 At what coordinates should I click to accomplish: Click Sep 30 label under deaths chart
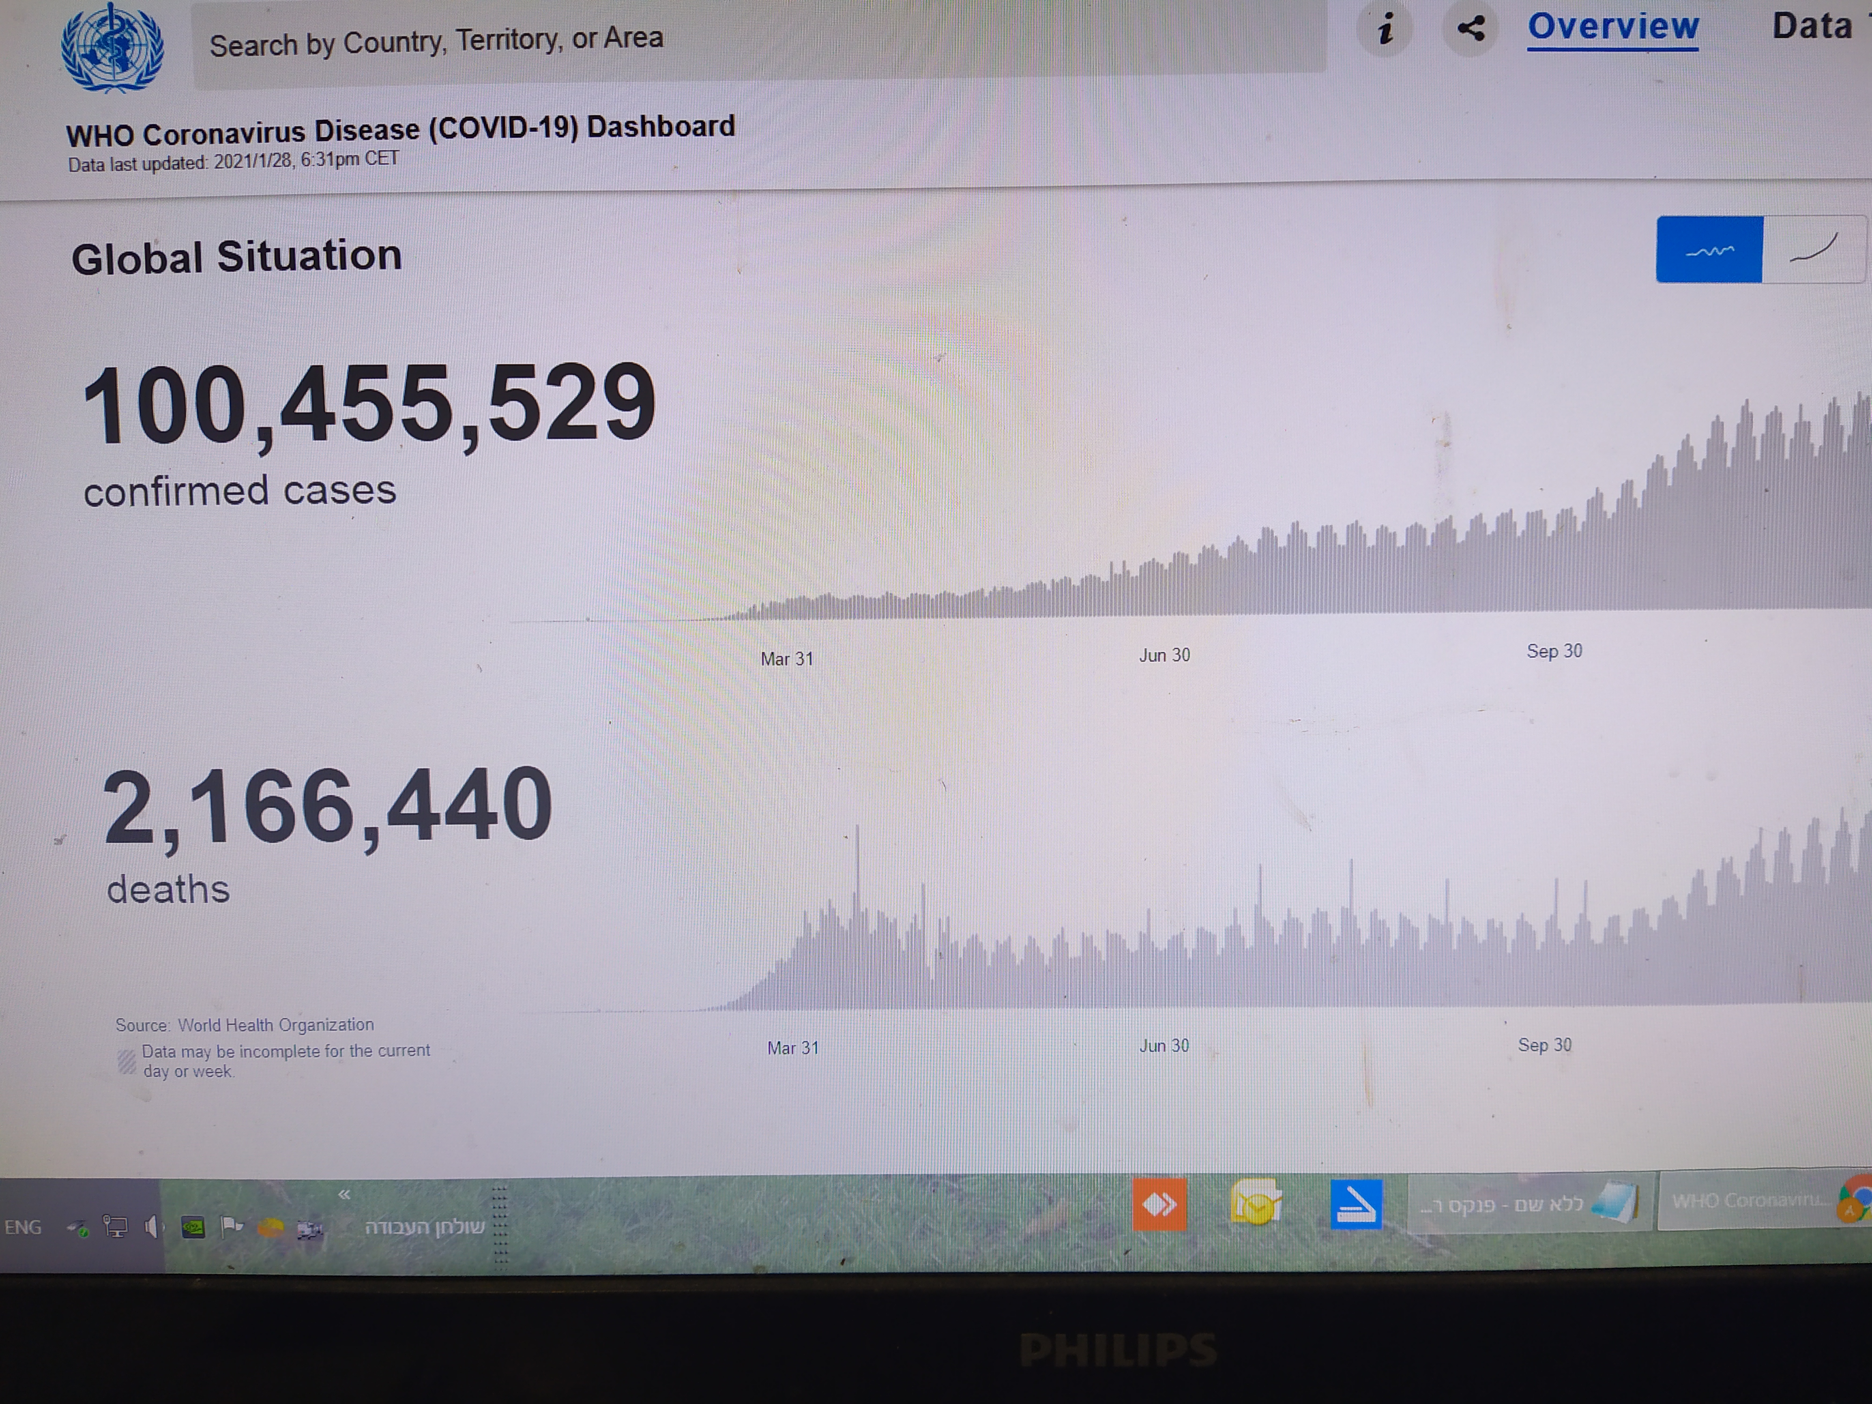pyautogui.click(x=1544, y=1044)
